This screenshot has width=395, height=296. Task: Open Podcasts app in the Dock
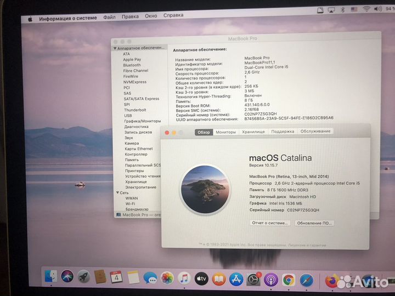coord(271,280)
